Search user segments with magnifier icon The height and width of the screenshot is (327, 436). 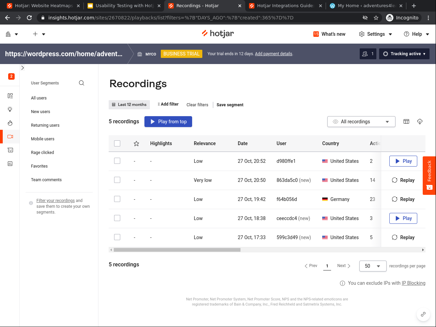pos(81,83)
